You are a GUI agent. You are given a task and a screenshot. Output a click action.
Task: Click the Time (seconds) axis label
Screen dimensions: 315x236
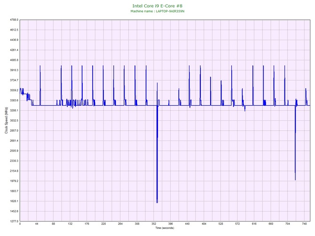tap(165, 228)
